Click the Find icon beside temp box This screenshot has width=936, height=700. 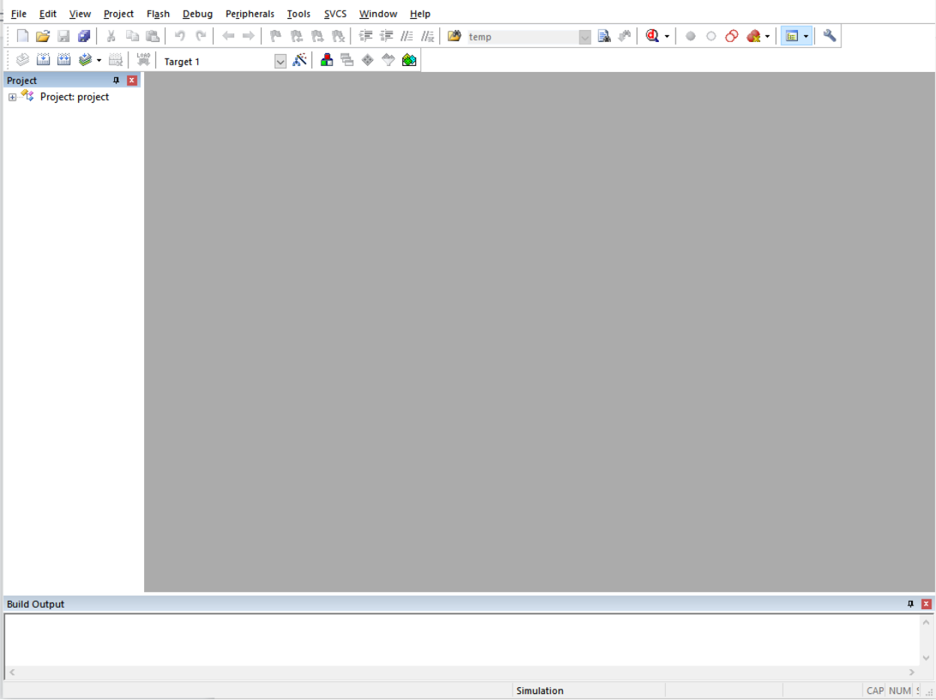tap(604, 36)
